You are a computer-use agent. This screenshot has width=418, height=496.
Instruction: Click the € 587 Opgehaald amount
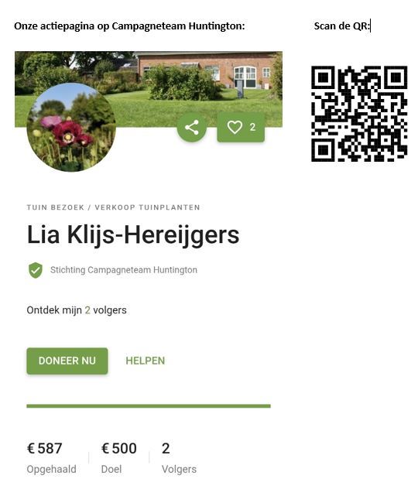(45, 448)
